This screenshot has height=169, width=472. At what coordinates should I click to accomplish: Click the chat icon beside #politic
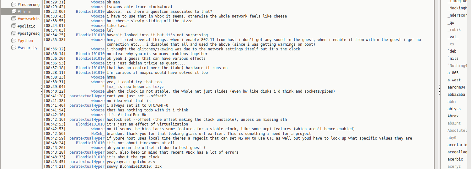pos(13,26)
